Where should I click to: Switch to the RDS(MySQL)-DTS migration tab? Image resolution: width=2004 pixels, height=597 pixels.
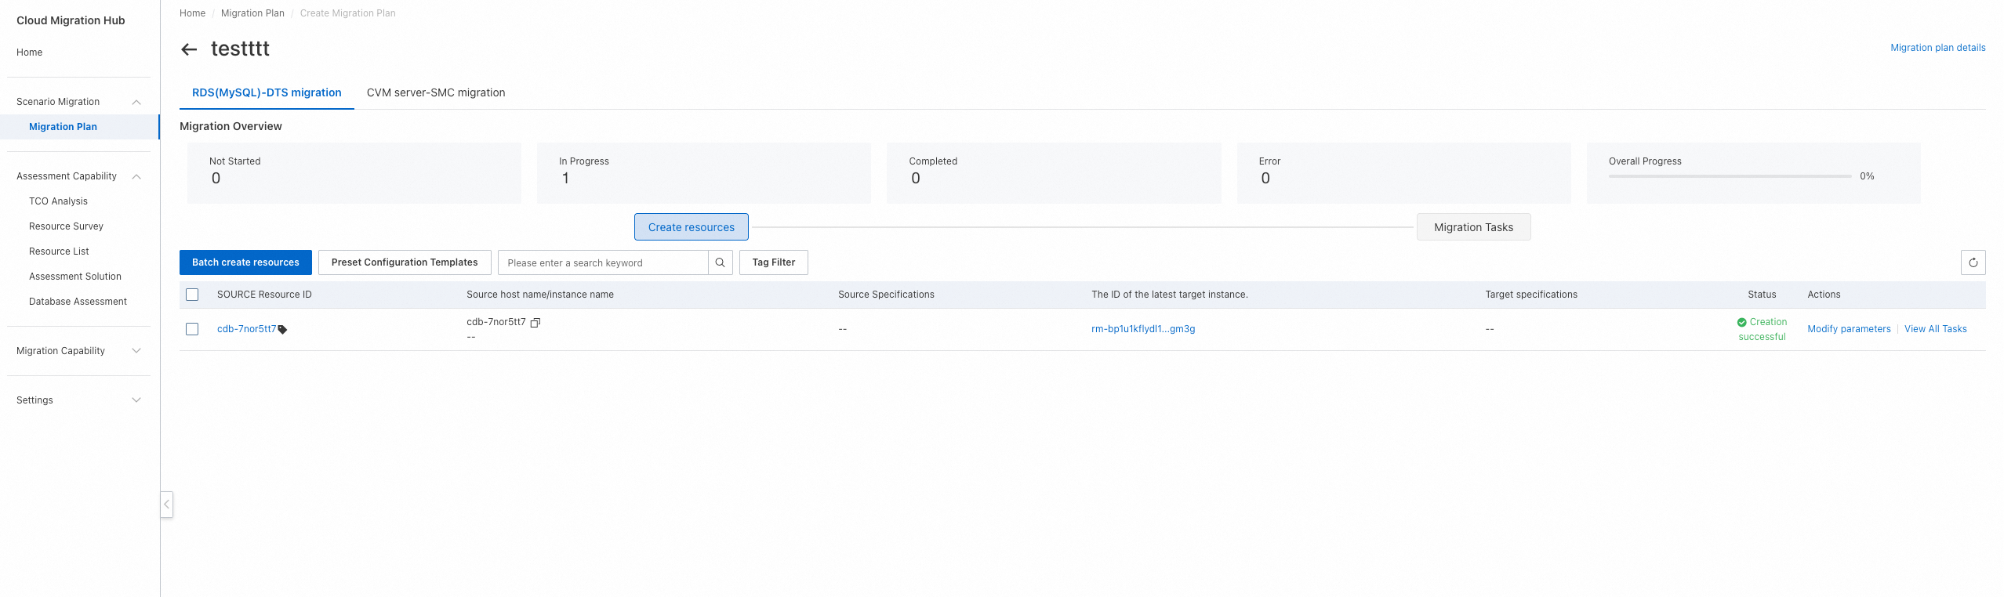tap(267, 92)
